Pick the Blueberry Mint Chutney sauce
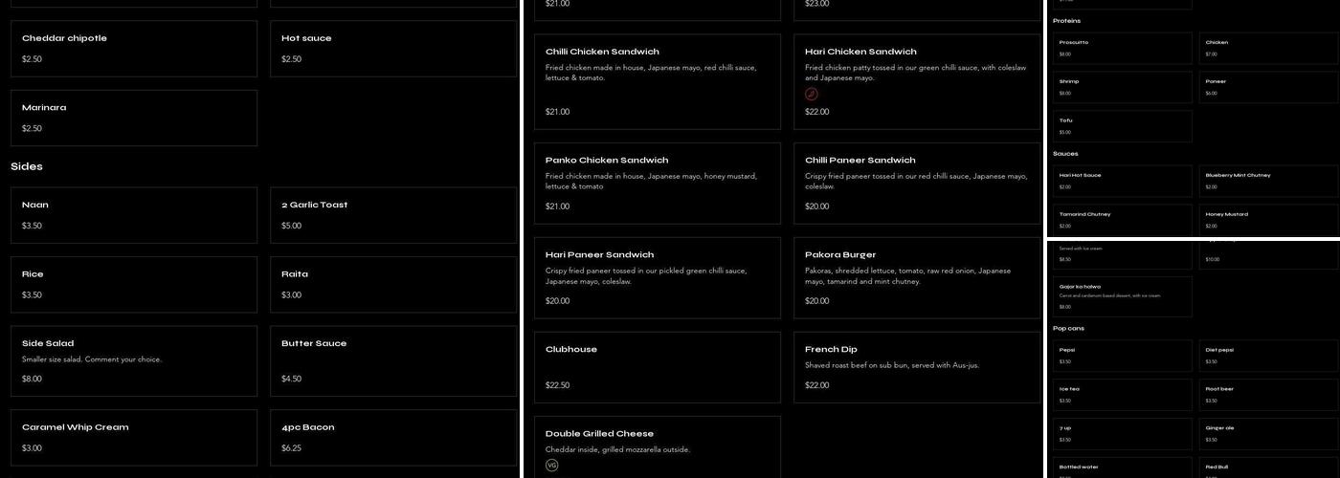 tap(1268, 181)
